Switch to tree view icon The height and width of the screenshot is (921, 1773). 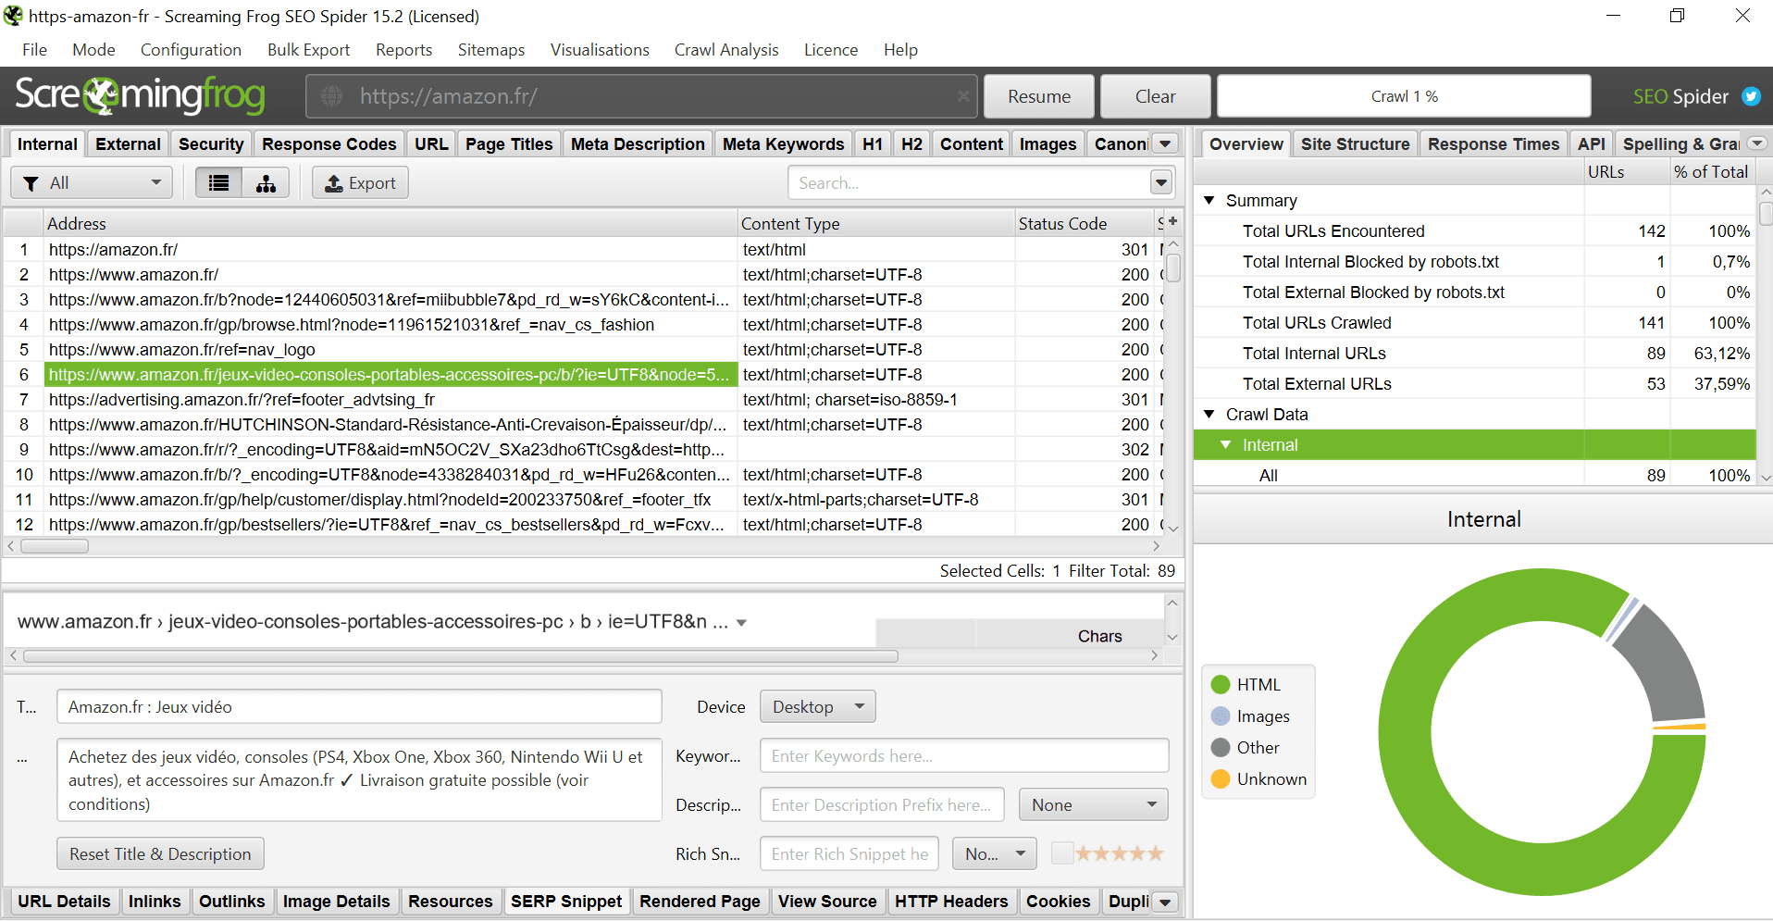tap(267, 183)
